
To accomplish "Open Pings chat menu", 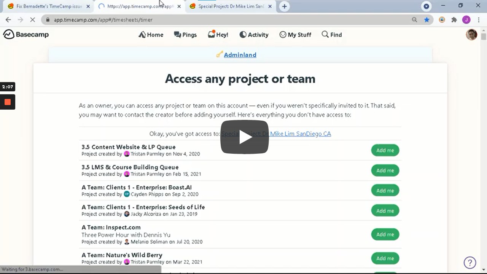I will point(185,35).
